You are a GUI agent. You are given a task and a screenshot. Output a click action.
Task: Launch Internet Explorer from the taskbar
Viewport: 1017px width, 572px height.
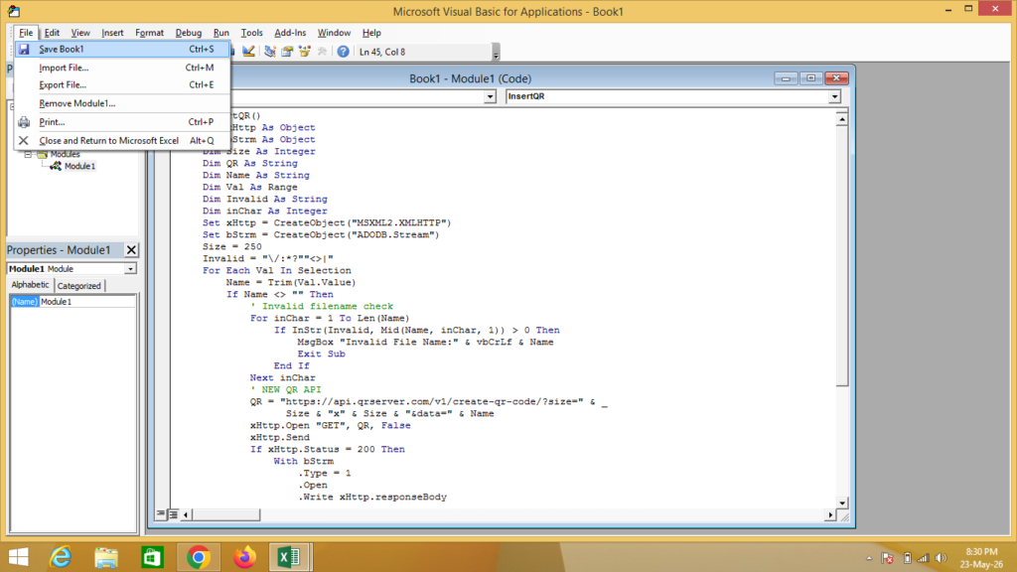(61, 557)
